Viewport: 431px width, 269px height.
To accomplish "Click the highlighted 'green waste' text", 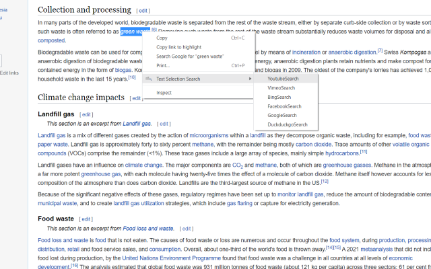I will click(x=135, y=32).
